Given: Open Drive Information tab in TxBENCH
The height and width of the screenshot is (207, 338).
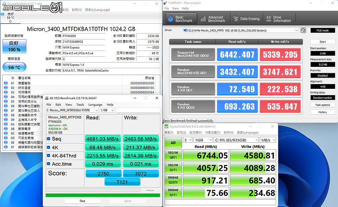Looking at the screenshot, I should coord(279,19).
